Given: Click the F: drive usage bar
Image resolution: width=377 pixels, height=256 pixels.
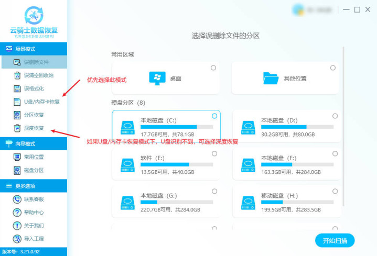Looking at the screenshot, I should 297,164.
